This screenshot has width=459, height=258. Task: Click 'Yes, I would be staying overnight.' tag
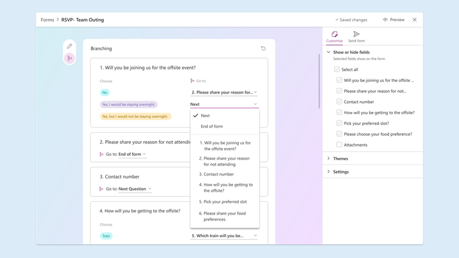coord(129,105)
